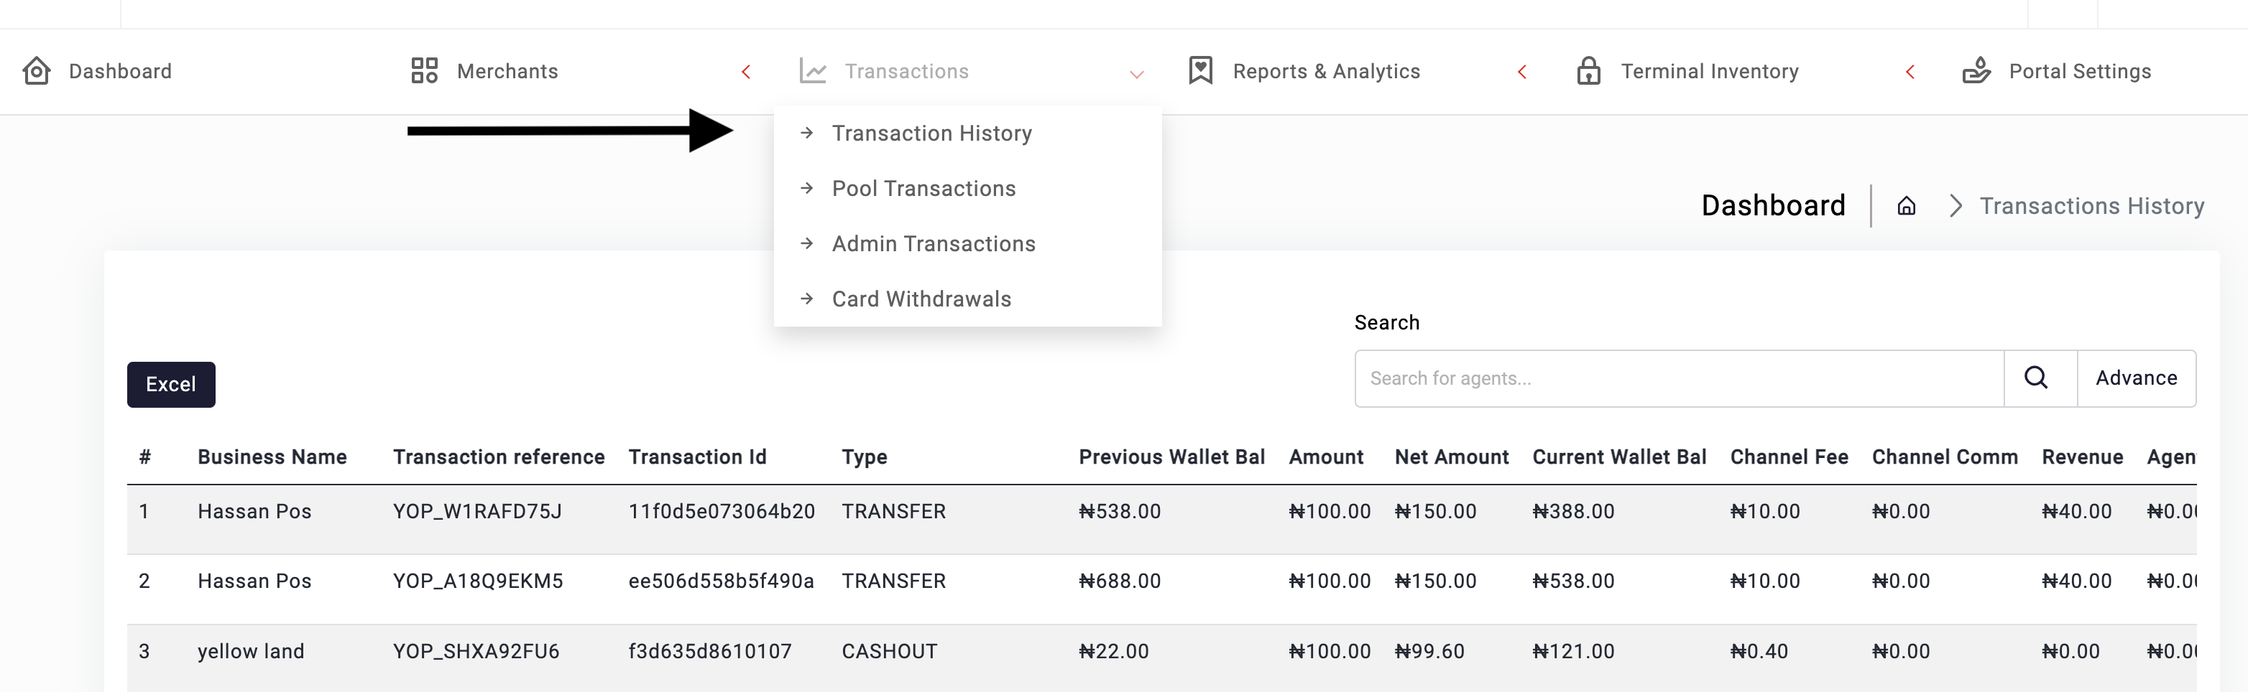Image resolution: width=2248 pixels, height=692 pixels.
Task: Expand the Reports & Analytics chevron
Action: click(x=1522, y=72)
